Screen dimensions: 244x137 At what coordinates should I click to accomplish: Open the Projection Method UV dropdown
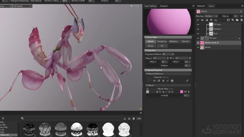(168, 54)
